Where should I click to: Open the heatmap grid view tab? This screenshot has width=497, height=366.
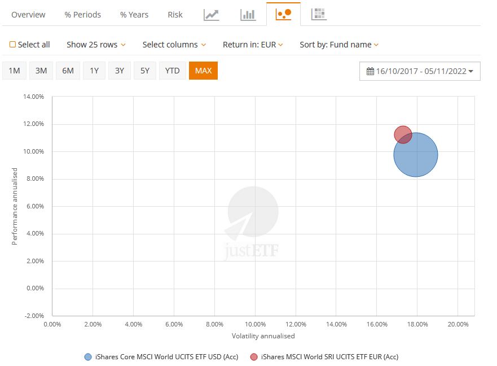pyautogui.click(x=319, y=14)
